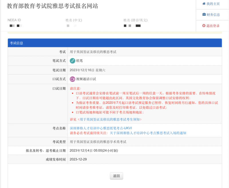Open 我的主页 from the side menu
The image size is (229, 188).
point(211,4)
